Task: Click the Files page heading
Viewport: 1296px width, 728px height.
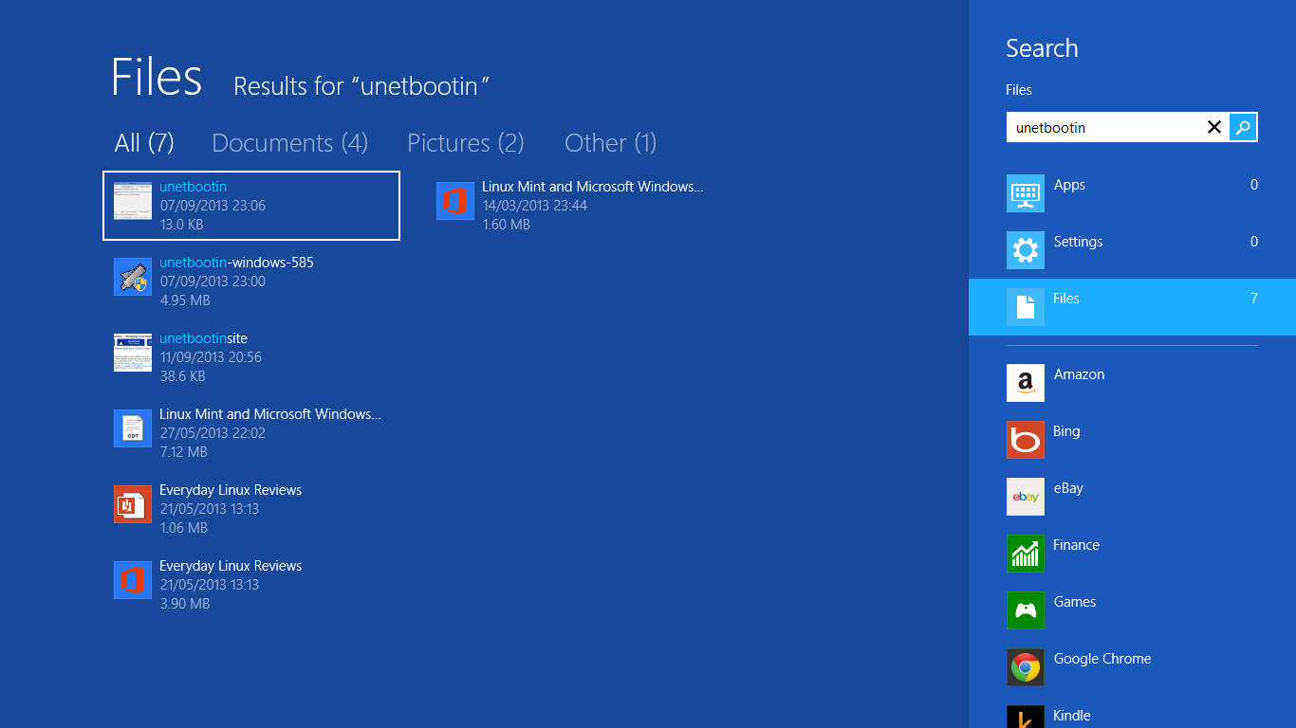Action: click(x=157, y=77)
